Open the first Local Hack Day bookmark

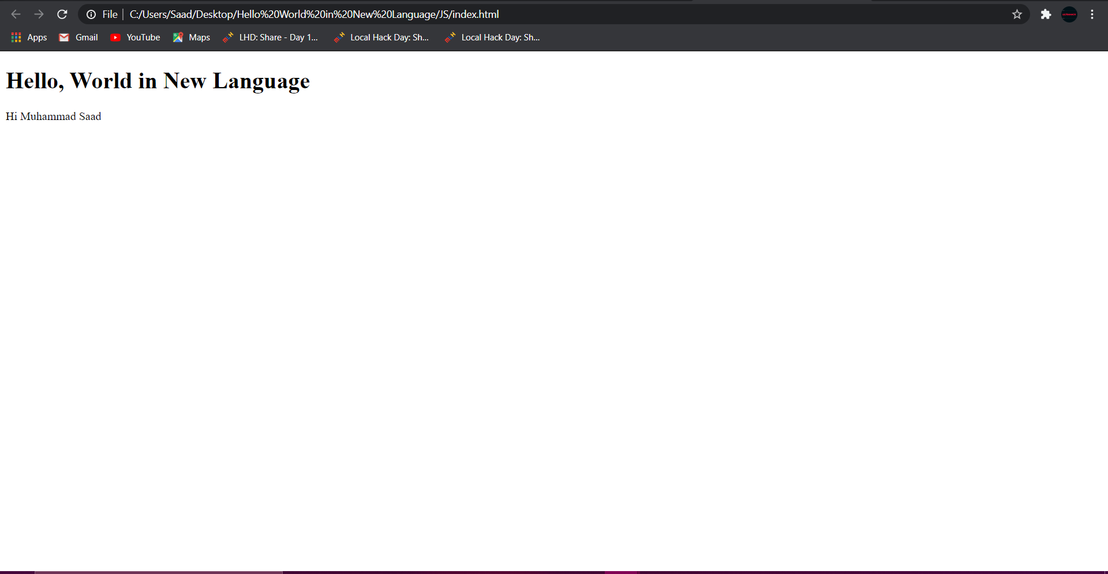(x=381, y=37)
